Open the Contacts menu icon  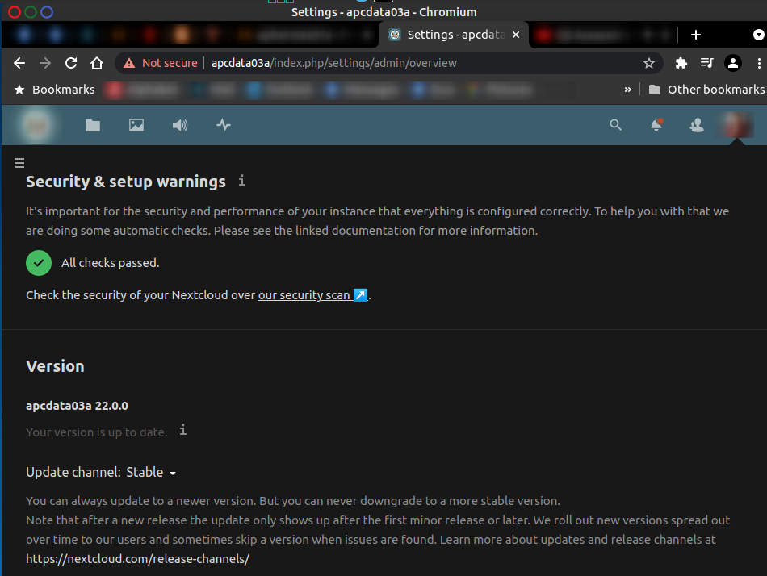pos(697,125)
